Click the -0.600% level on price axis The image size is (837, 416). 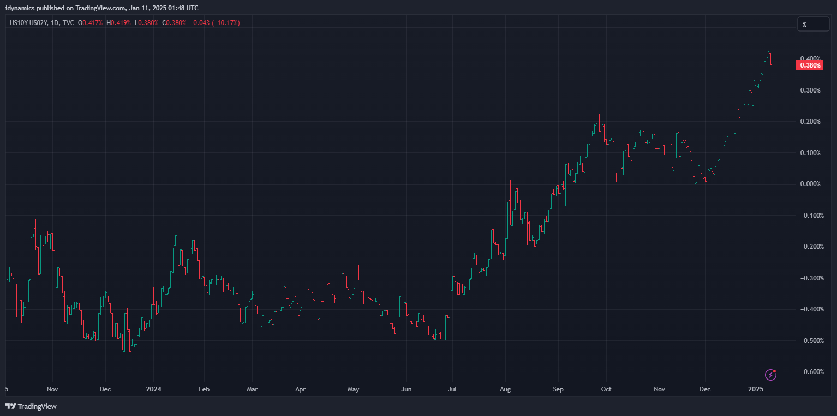click(810, 372)
